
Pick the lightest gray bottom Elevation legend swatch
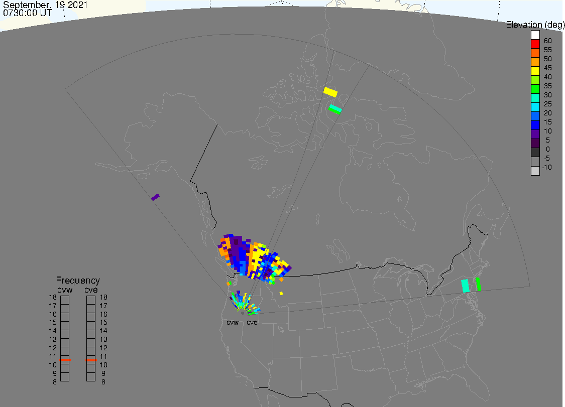[535, 171]
